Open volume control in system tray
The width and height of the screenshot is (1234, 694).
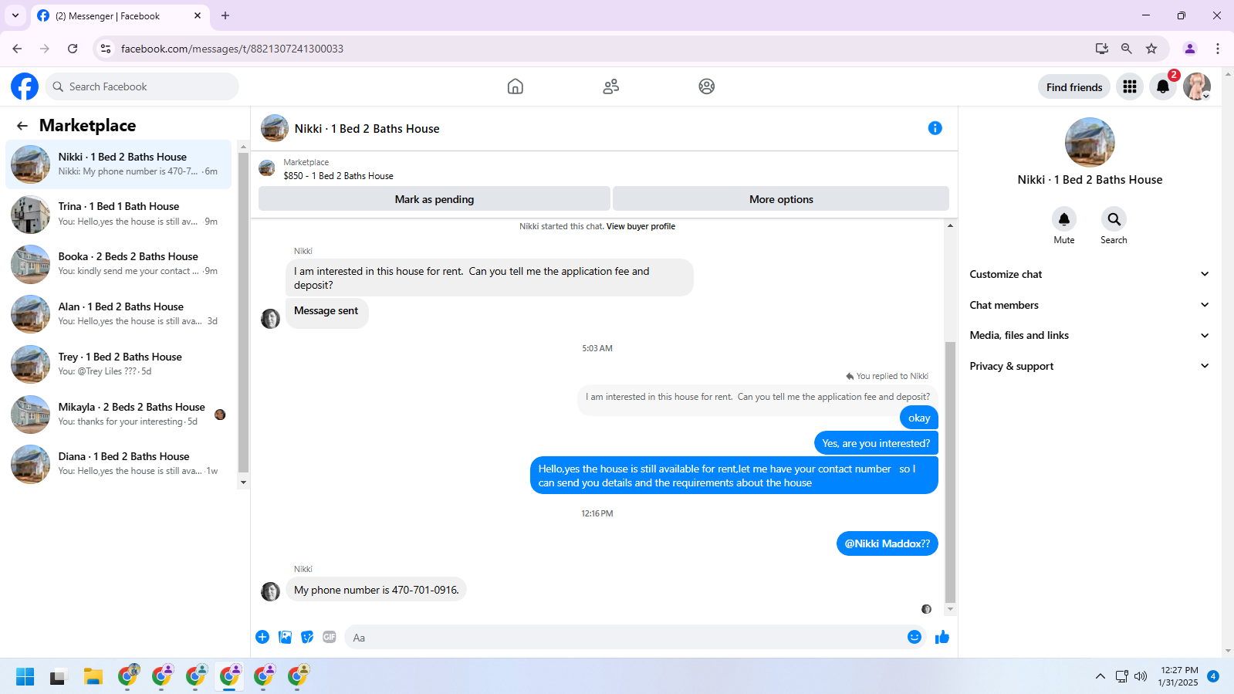[x=1141, y=677]
